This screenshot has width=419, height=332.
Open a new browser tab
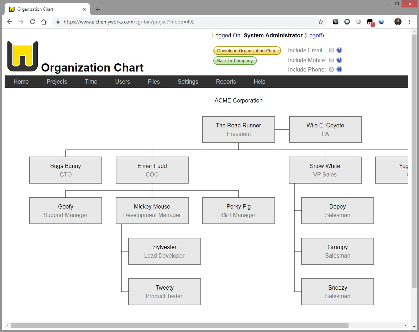pos(98,9)
